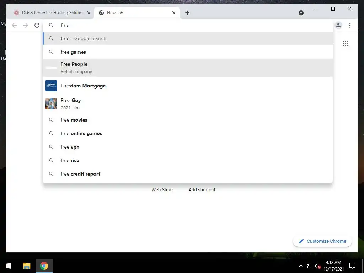Open the Web Store shortcut
364x273 pixels.
click(162, 190)
